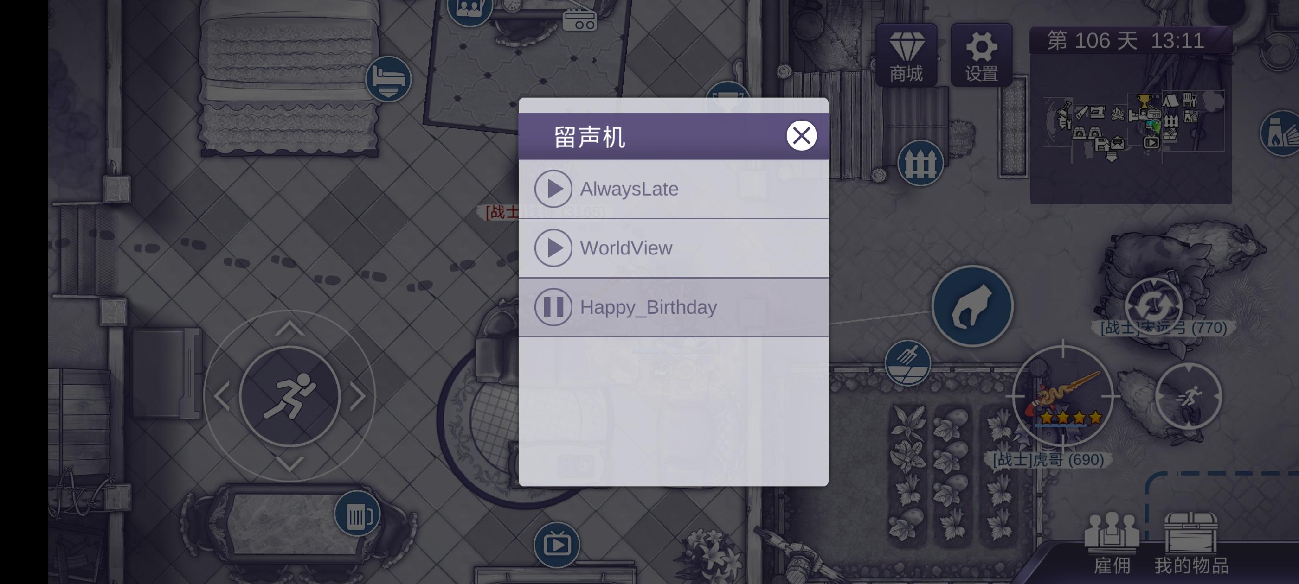Viewport: 1299px width, 584px height.
Task: Pause the Happy_Birthday track
Action: pos(553,307)
